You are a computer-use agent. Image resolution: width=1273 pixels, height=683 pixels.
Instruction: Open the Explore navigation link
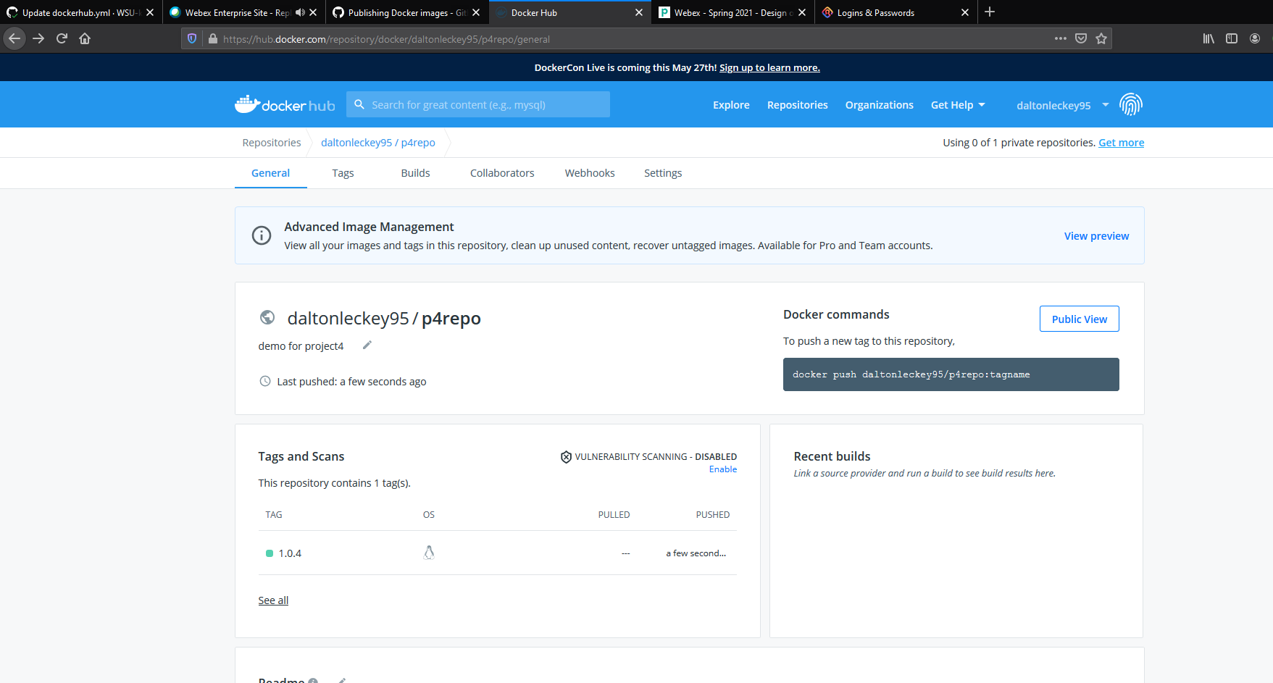pos(731,105)
